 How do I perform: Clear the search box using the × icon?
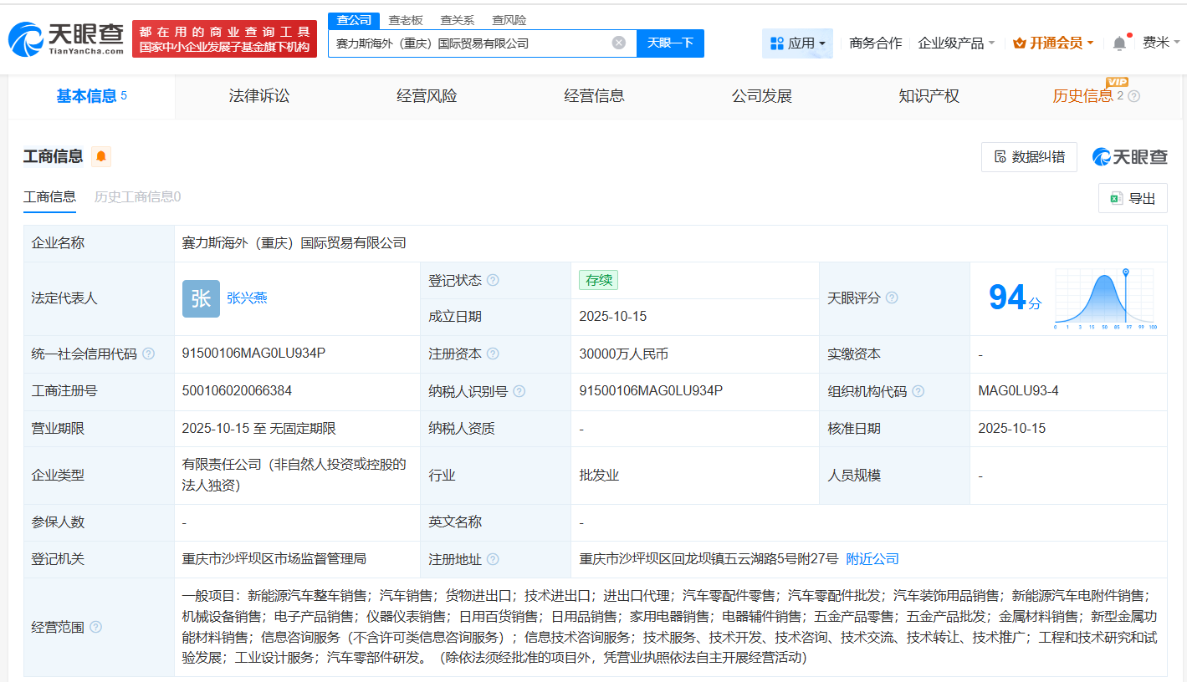(x=617, y=43)
